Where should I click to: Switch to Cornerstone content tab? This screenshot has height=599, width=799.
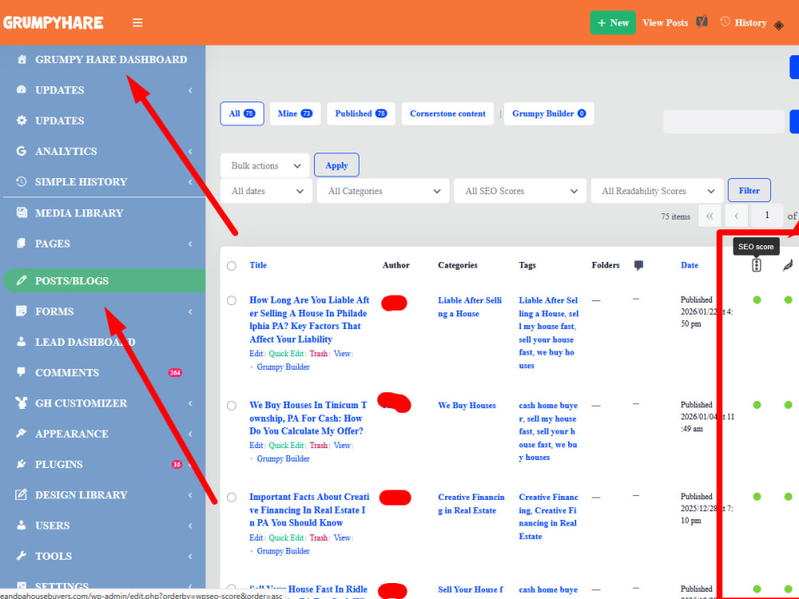click(x=447, y=113)
